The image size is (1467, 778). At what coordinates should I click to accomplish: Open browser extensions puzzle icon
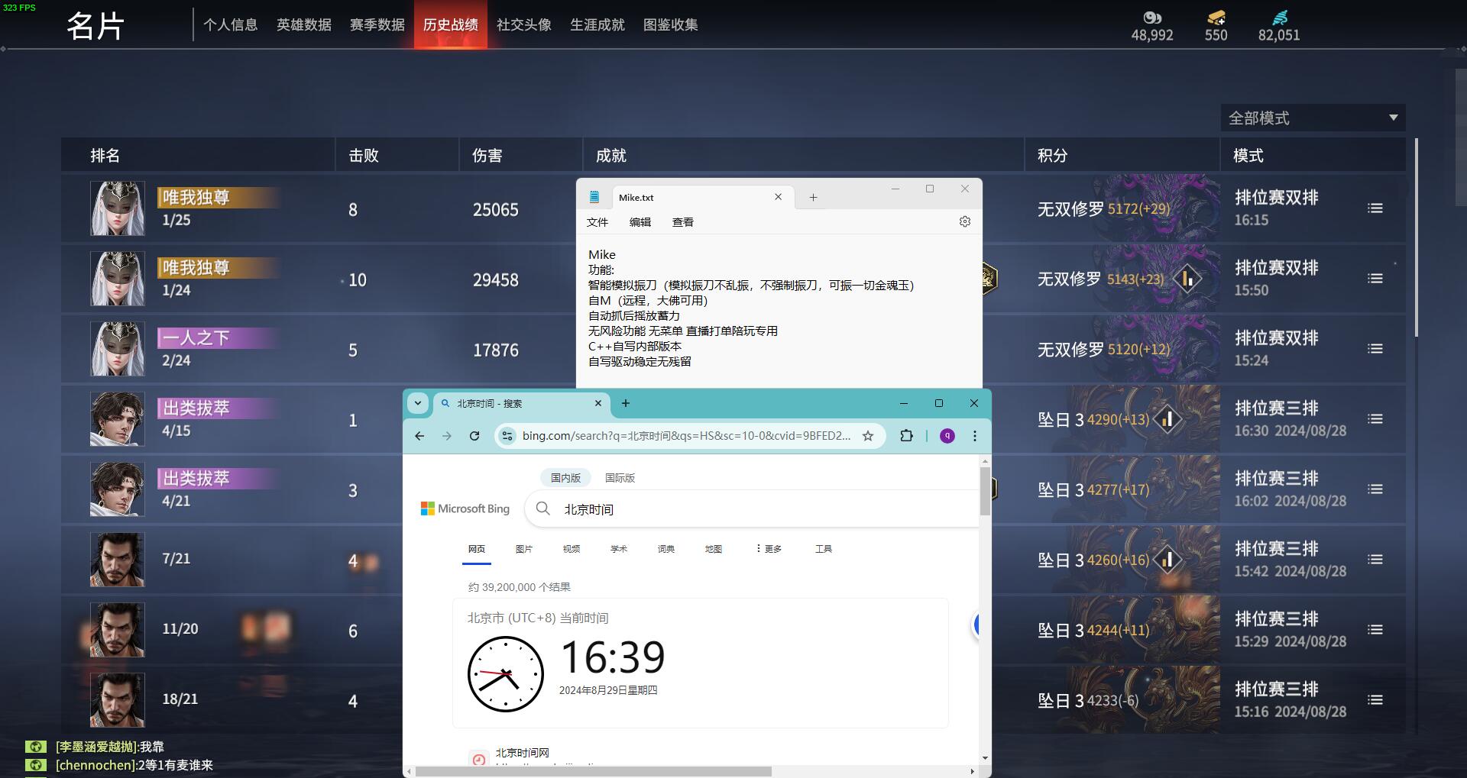point(906,436)
